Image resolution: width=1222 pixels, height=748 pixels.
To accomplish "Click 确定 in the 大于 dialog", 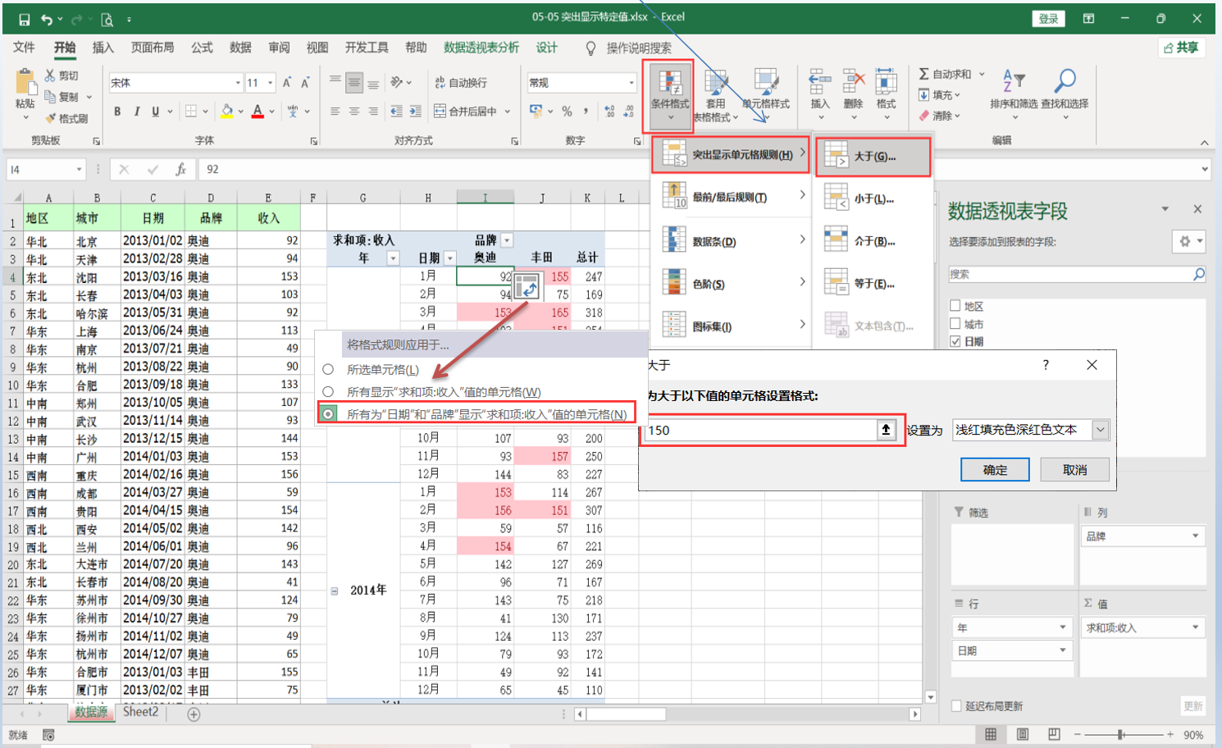I will 995,470.
